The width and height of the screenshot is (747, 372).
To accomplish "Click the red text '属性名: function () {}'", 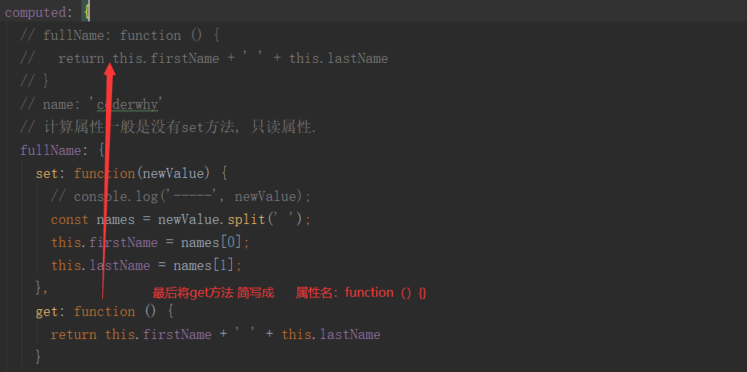I will tap(361, 292).
